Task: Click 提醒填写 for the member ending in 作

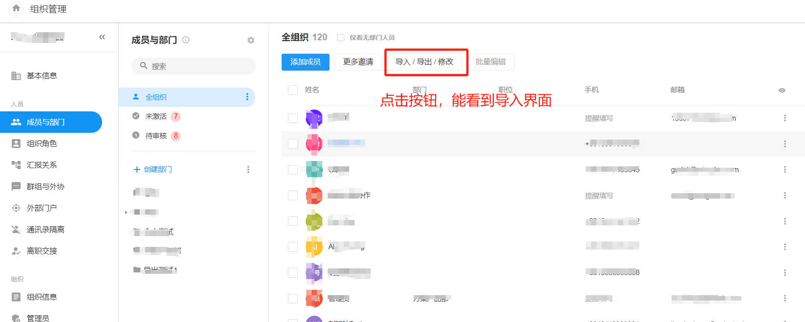Action: point(599,196)
